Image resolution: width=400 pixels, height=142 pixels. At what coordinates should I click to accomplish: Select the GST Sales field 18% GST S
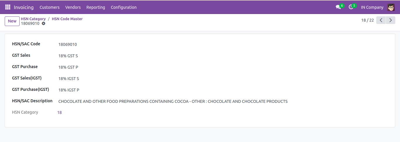tap(68, 56)
